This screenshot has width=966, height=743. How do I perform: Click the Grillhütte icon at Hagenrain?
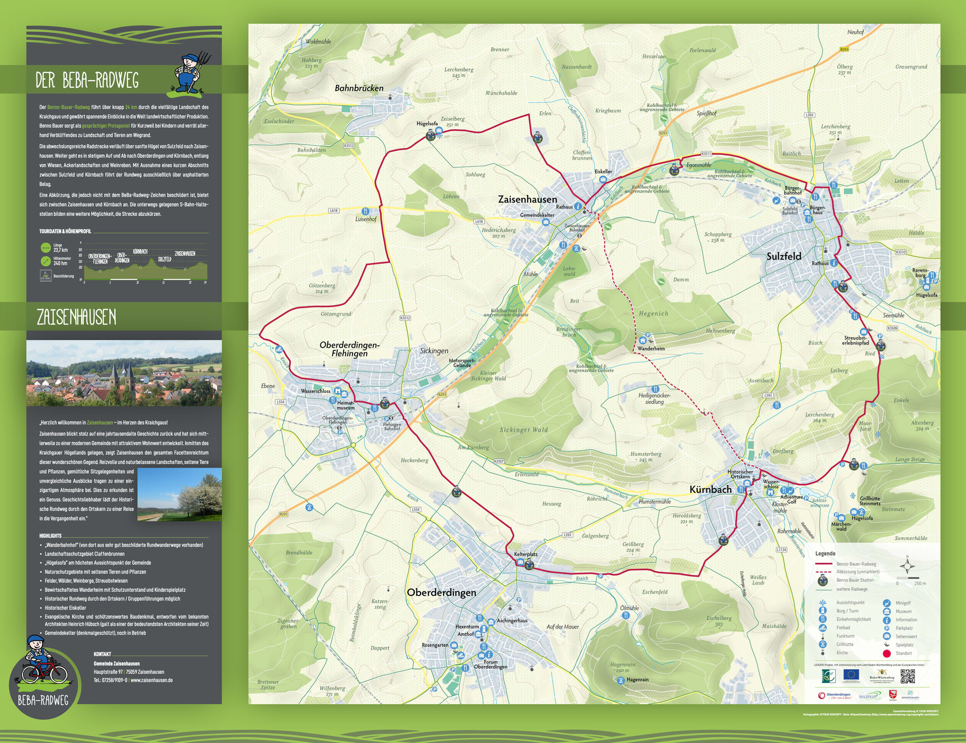(x=621, y=680)
